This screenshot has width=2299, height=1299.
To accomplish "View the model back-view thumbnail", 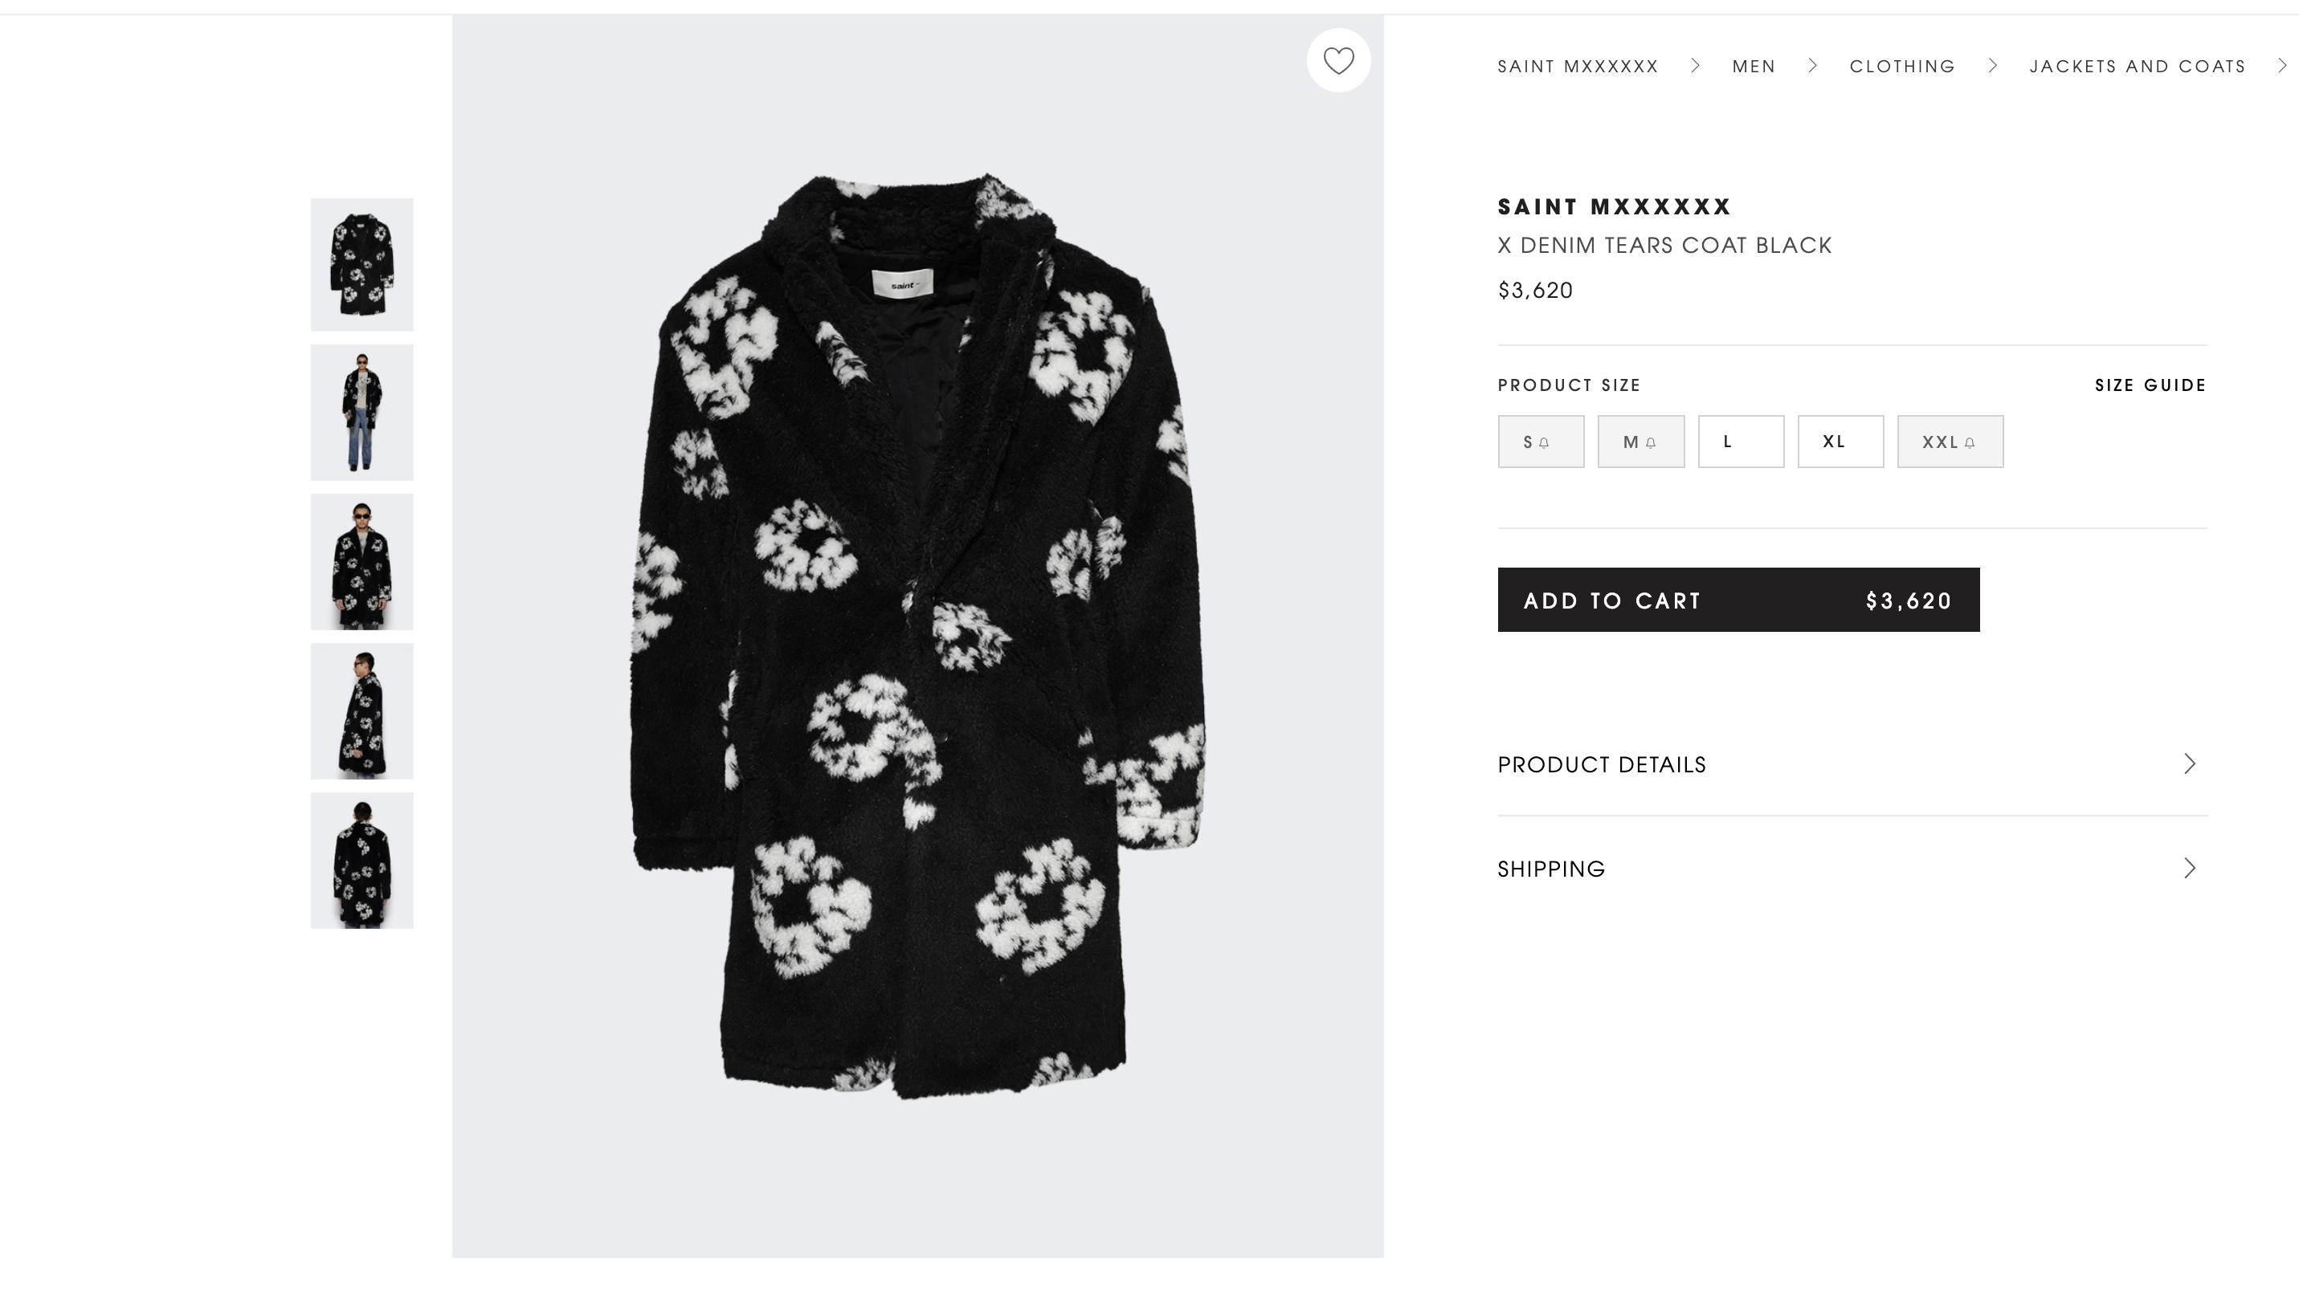I will tap(361, 860).
